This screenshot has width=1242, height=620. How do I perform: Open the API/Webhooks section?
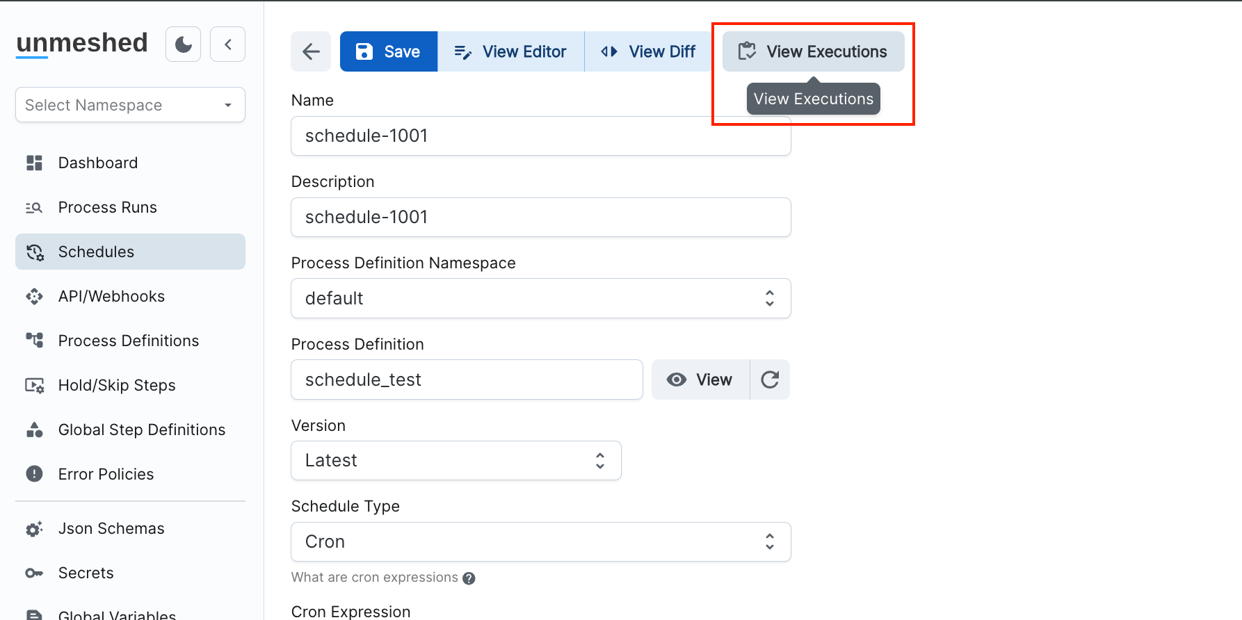(x=111, y=296)
